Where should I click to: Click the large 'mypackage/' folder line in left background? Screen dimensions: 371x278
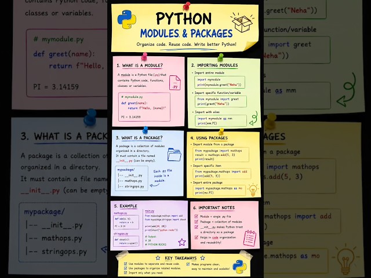tap(44, 211)
